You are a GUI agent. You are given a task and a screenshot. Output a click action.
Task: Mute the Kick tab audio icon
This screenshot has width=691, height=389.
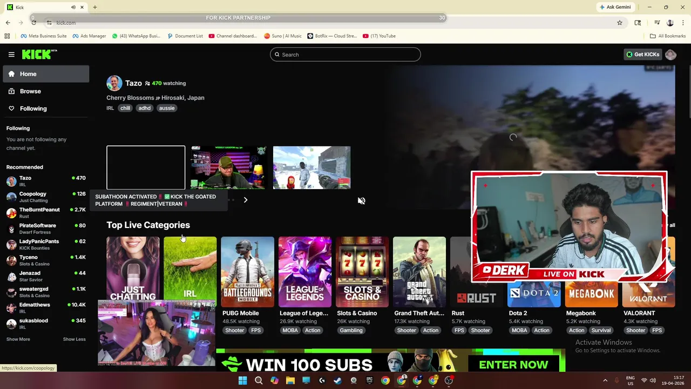pos(73,7)
